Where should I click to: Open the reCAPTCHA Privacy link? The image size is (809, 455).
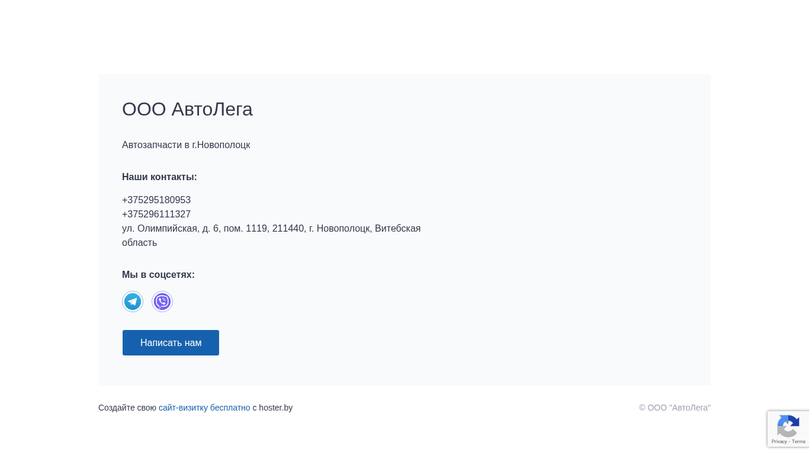tap(779, 441)
